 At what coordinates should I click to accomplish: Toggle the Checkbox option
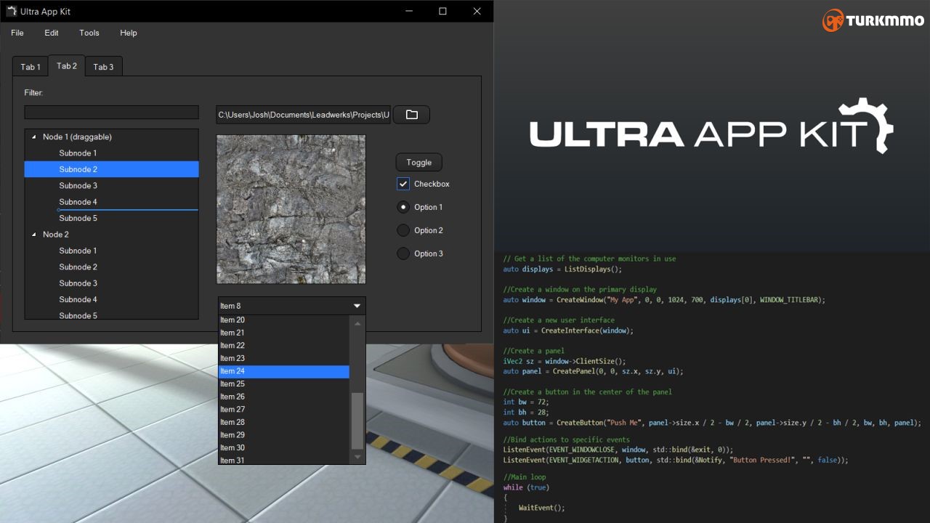pyautogui.click(x=403, y=184)
